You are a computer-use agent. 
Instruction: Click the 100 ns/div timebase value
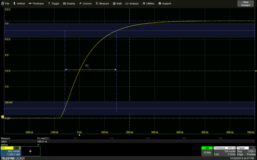point(230,151)
